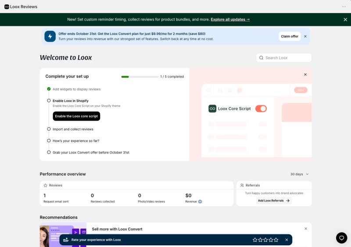Rate Loox four stars
The height and width of the screenshot is (247, 351).
[271, 240]
